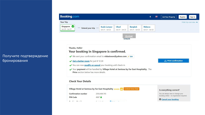Click the Is everything correct? heading
Viewport: 205px width, 115px height.
click(x=169, y=90)
